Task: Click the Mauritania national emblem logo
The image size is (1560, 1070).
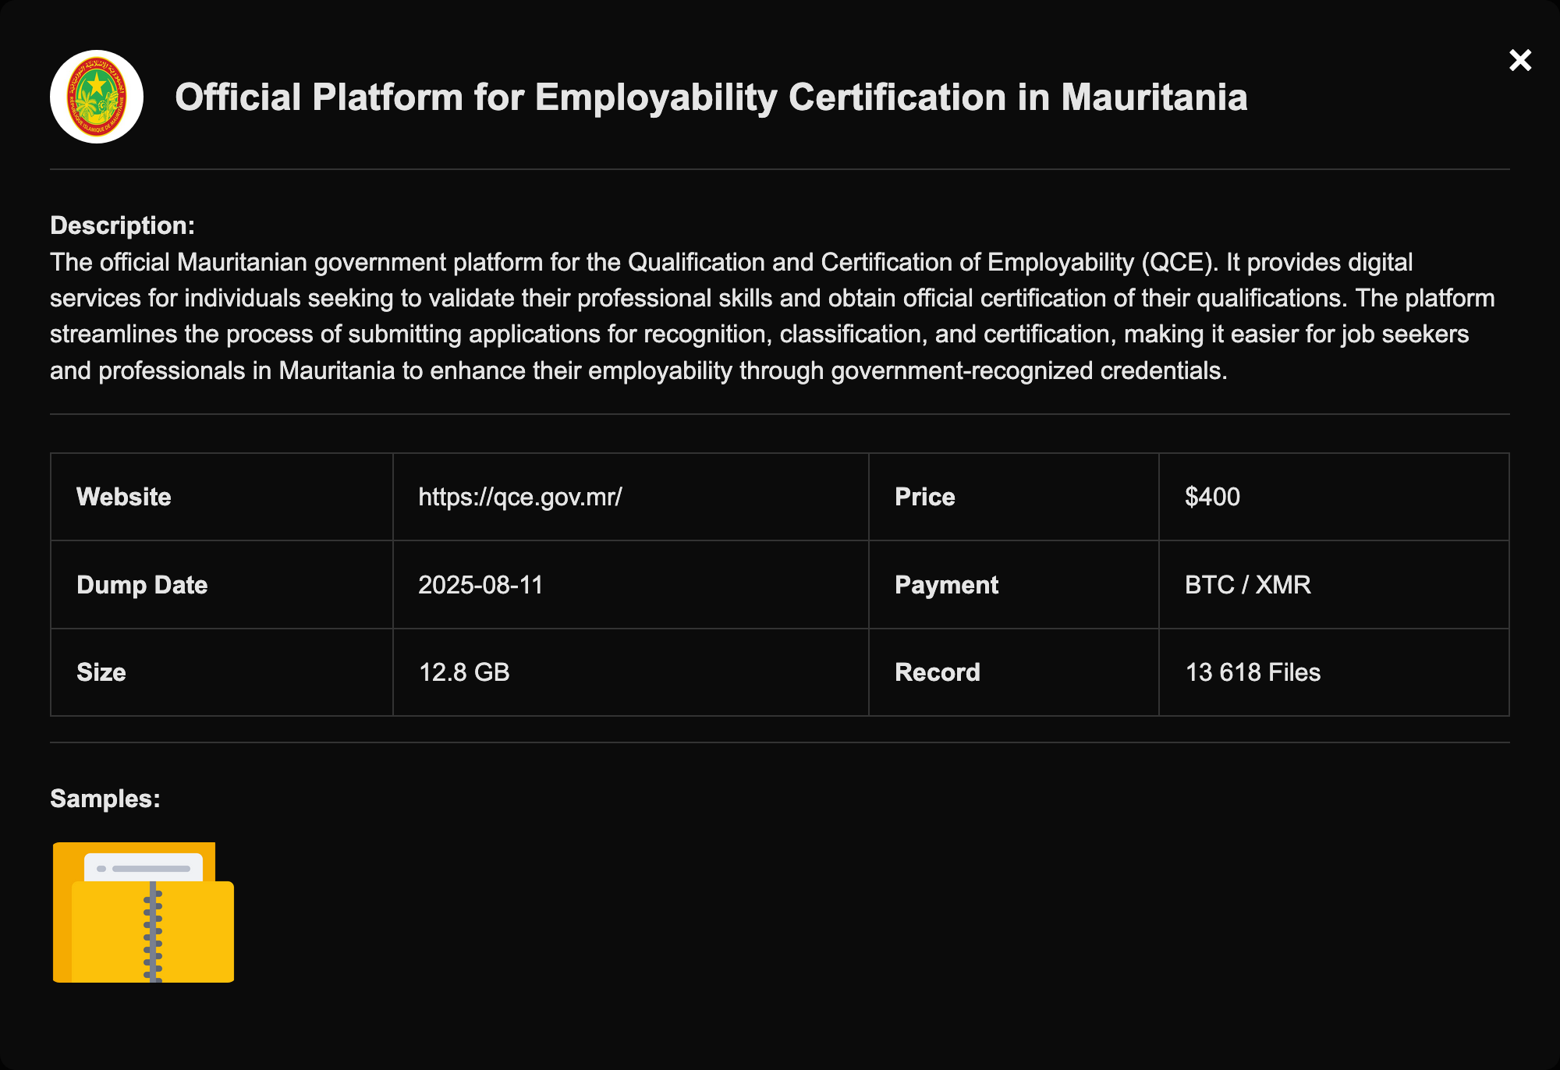Action: 97,97
